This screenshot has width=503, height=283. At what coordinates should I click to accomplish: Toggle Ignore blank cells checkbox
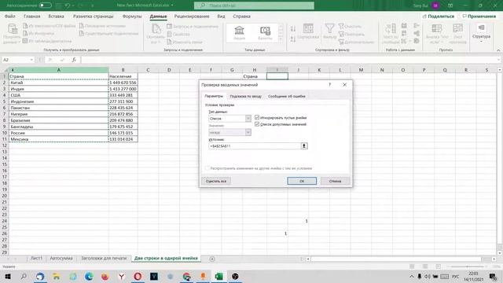tap(257, 118)
